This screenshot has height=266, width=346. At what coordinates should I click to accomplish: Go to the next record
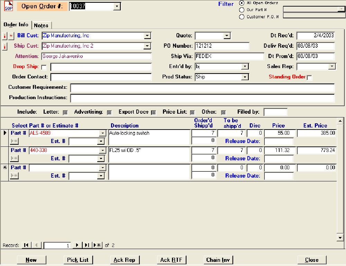[x=78, y=245]
